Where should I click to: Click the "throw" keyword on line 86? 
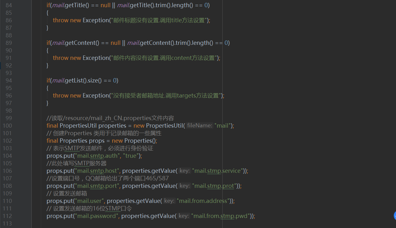(x=61, y=20)
